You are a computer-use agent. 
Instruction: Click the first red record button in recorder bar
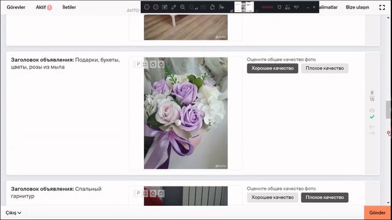click(x=147, y=7)
